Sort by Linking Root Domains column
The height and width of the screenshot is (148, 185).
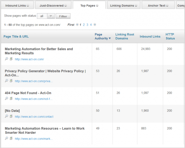124,36
